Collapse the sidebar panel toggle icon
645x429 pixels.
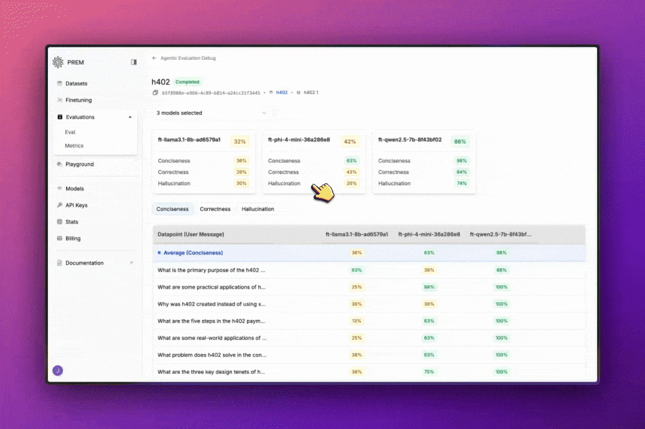tap(134, 62)
